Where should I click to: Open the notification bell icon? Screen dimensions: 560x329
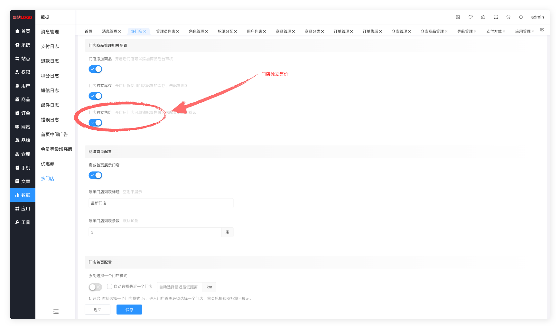(521, 17)
